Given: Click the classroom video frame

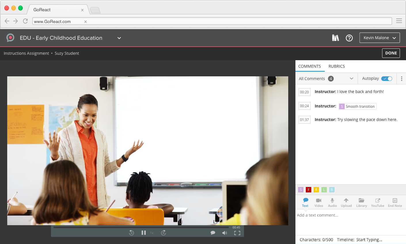Looking at the screenshot, I should [x=148, y=151].
